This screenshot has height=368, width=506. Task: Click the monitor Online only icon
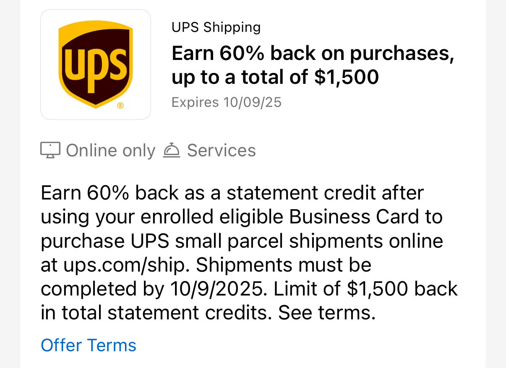click(x=50, y=150)
